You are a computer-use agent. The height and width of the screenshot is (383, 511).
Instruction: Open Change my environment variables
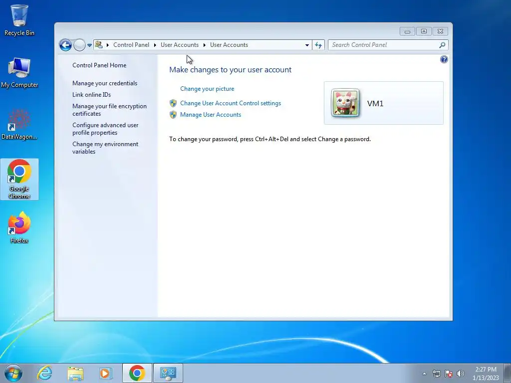pyautogui.click(x=105, y=148)
